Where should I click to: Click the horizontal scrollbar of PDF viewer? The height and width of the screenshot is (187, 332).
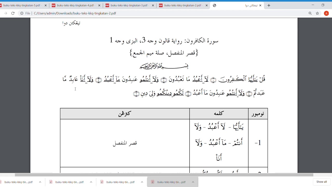point(164,175)
